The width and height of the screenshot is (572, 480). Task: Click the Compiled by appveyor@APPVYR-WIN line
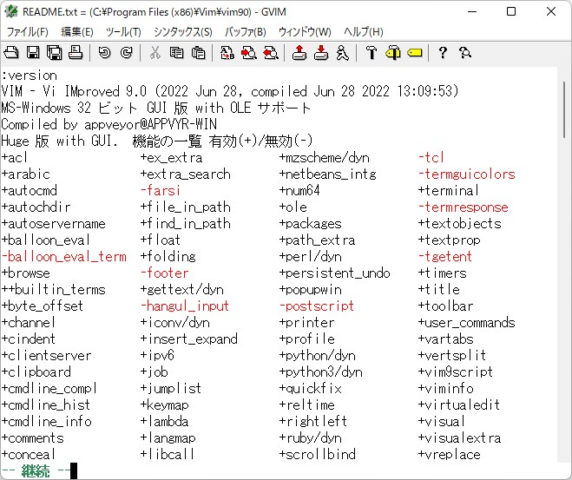pyautogui.click(x=109, y=124)
